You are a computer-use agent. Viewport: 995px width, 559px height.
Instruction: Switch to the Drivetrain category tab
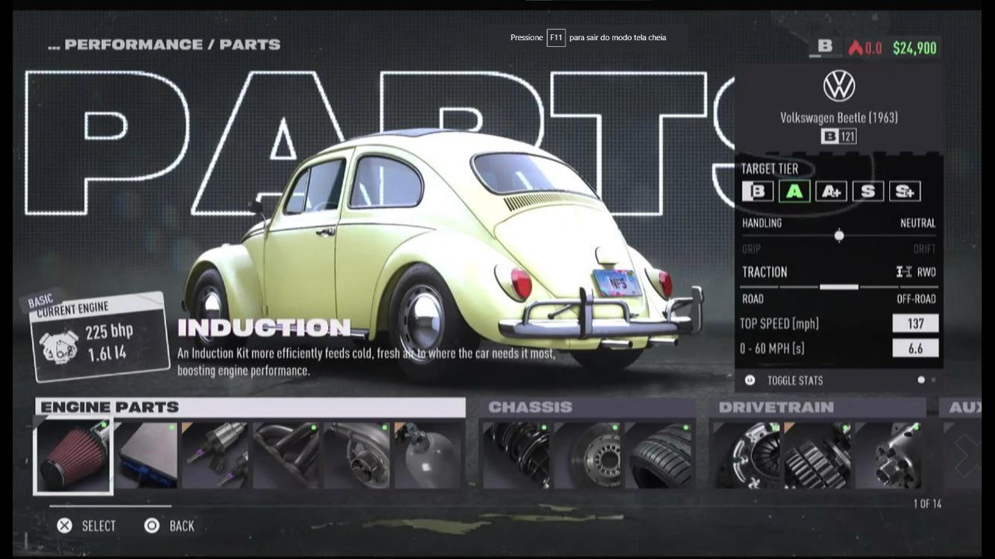775,407
